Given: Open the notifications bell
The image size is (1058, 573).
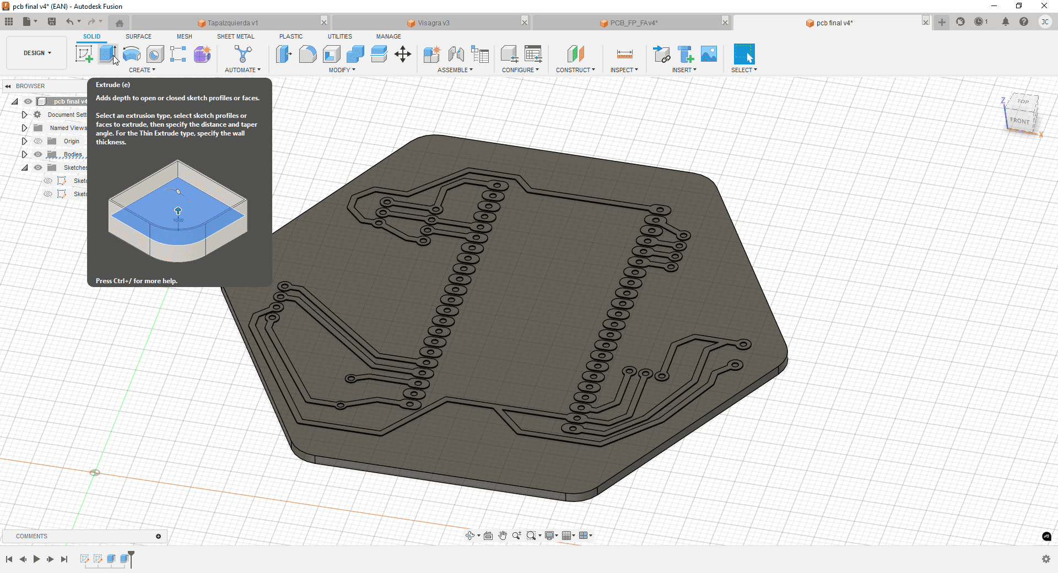Looking at the screenshot, I should (x=1006, y=21).
